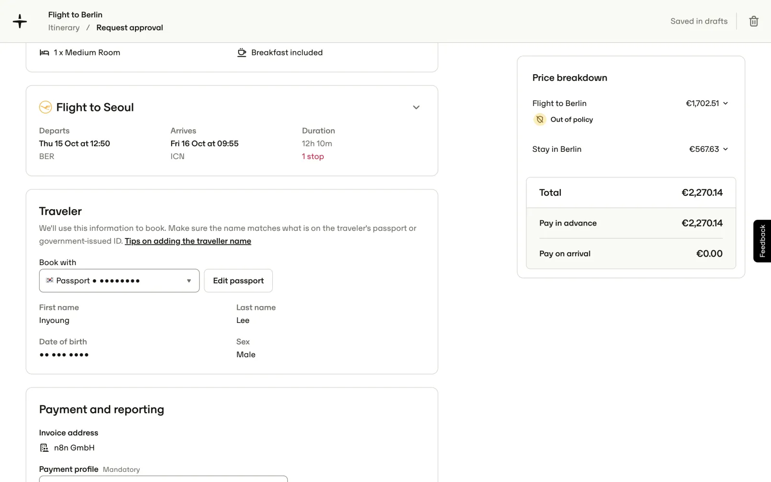The width and height of the screenshot is (771, 482).
Task: Click the Sex value Male
Action: coord(246,354)
